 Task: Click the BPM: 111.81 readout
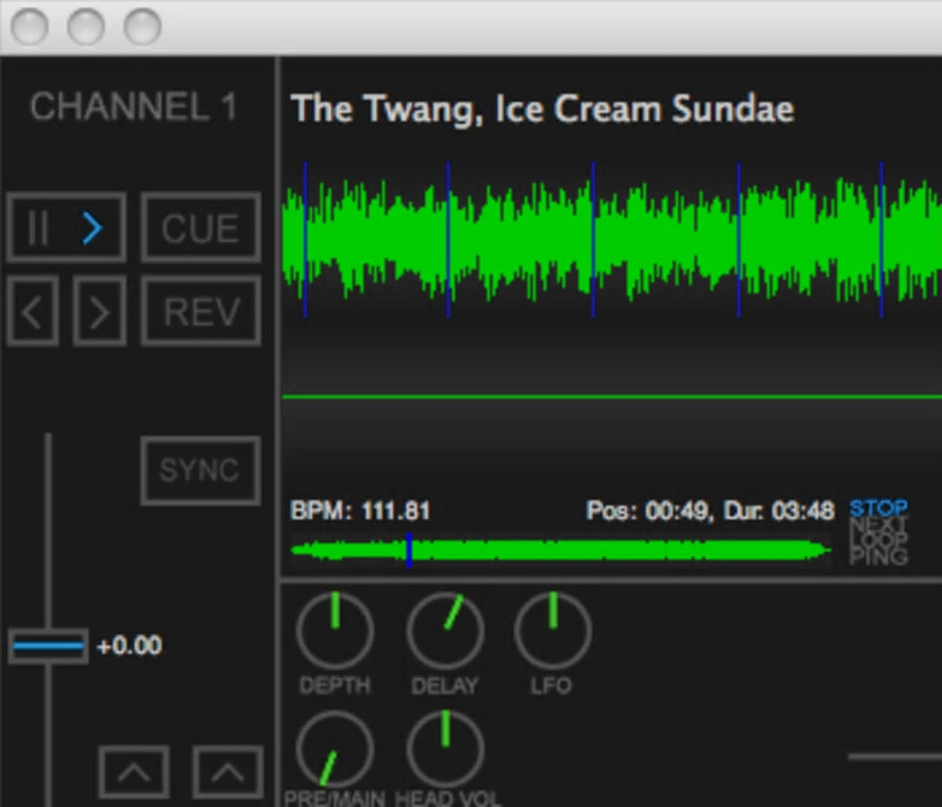point(360,511)
